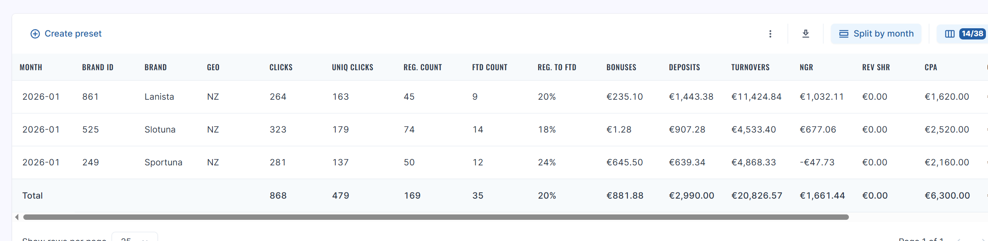The width and height of the screenshot is (988, 241).
Task: Open the three-dot more options menu
Action: click(770, 34)
